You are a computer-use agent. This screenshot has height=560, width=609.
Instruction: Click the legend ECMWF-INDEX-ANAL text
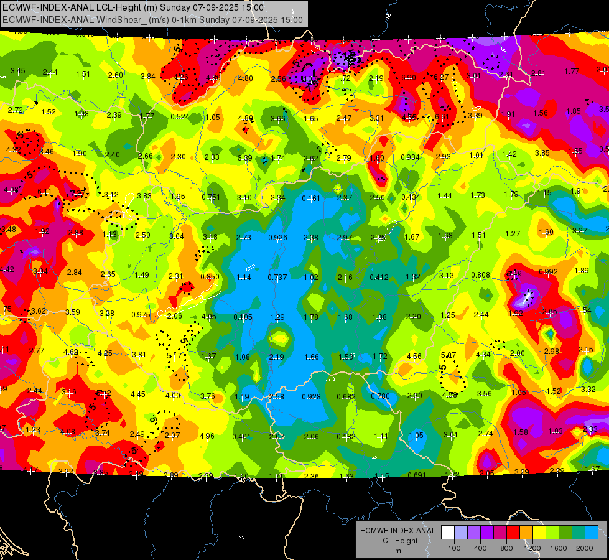[x=397, y=531]
